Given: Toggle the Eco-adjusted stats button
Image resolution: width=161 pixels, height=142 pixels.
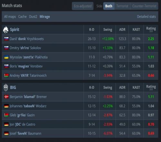Looking at the screenshot, I should pos(83,6).
